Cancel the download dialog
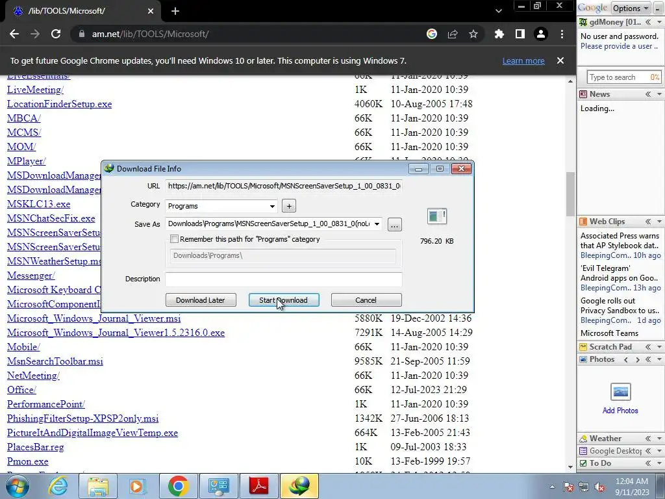This screenshot has width=665, height=499. [366, 300]
